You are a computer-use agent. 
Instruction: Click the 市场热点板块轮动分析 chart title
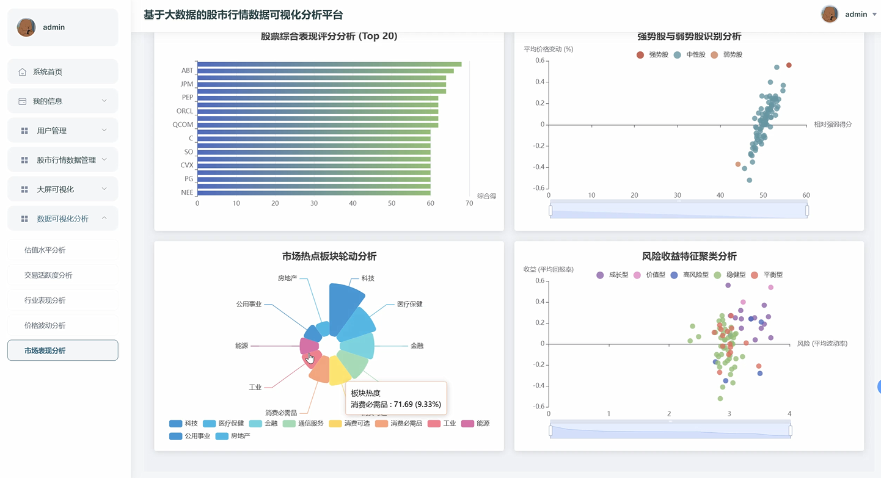pyautogui.click(x=329, y=256)
